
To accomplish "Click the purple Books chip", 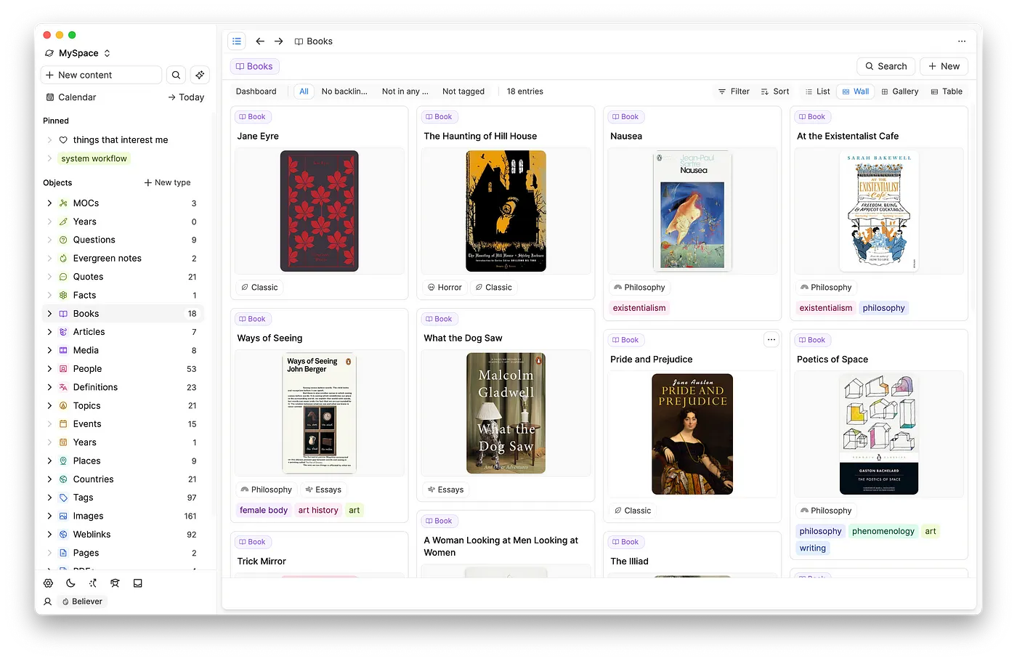I will [x=254, y=66].
